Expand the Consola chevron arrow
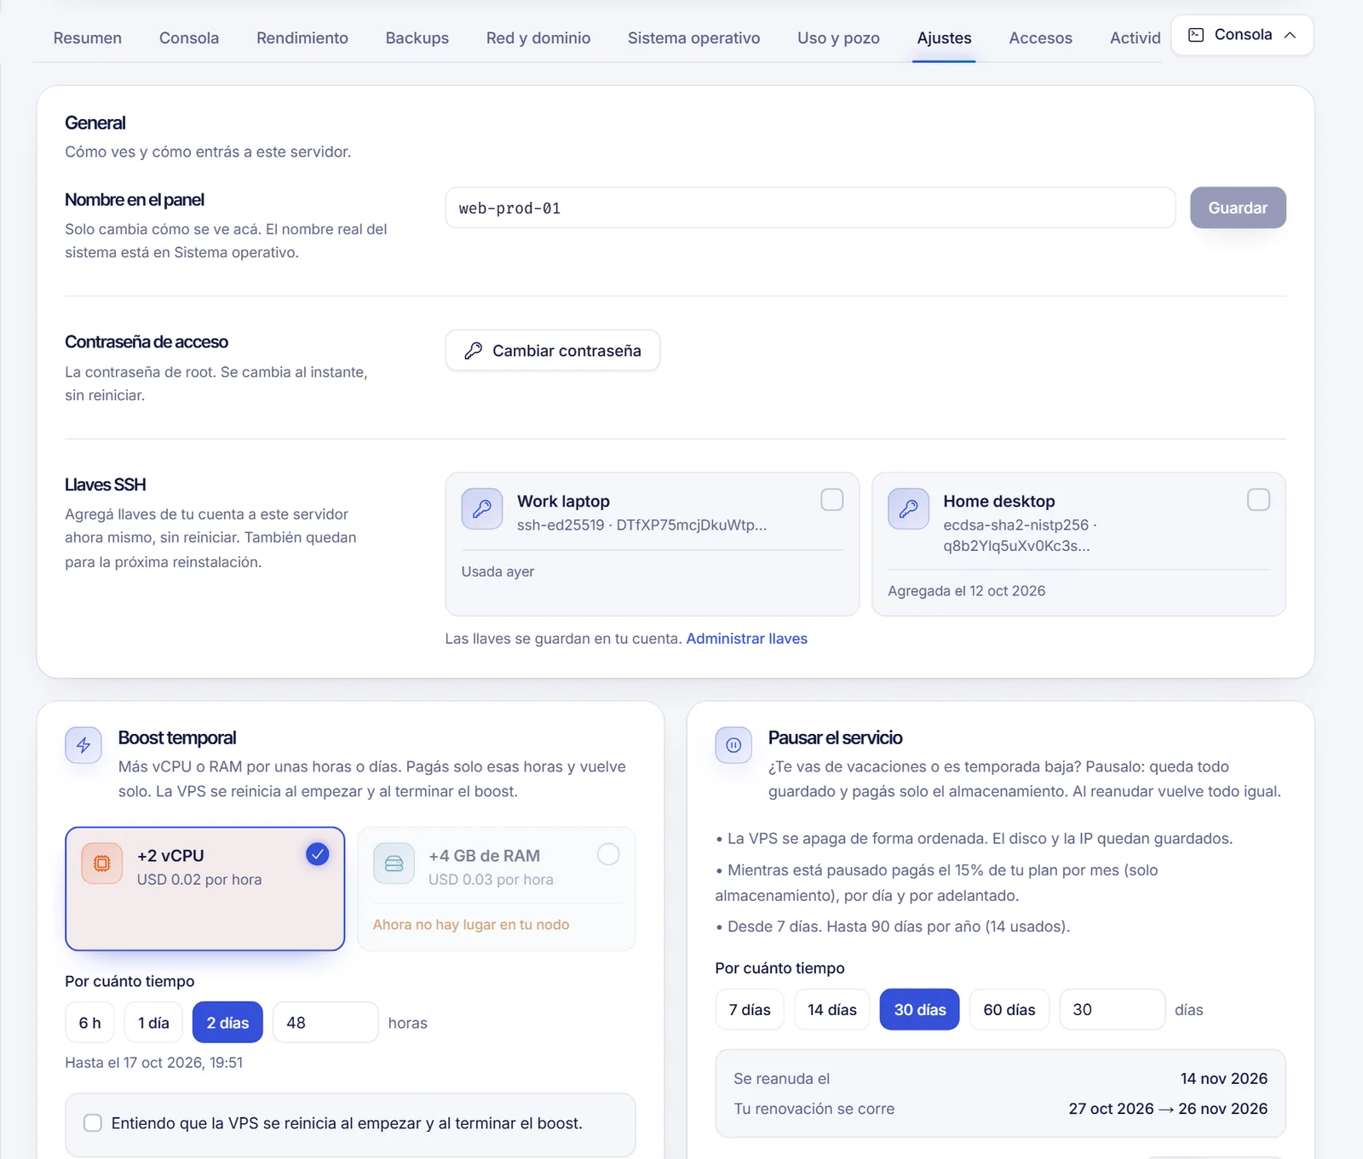 point(1290,35)
